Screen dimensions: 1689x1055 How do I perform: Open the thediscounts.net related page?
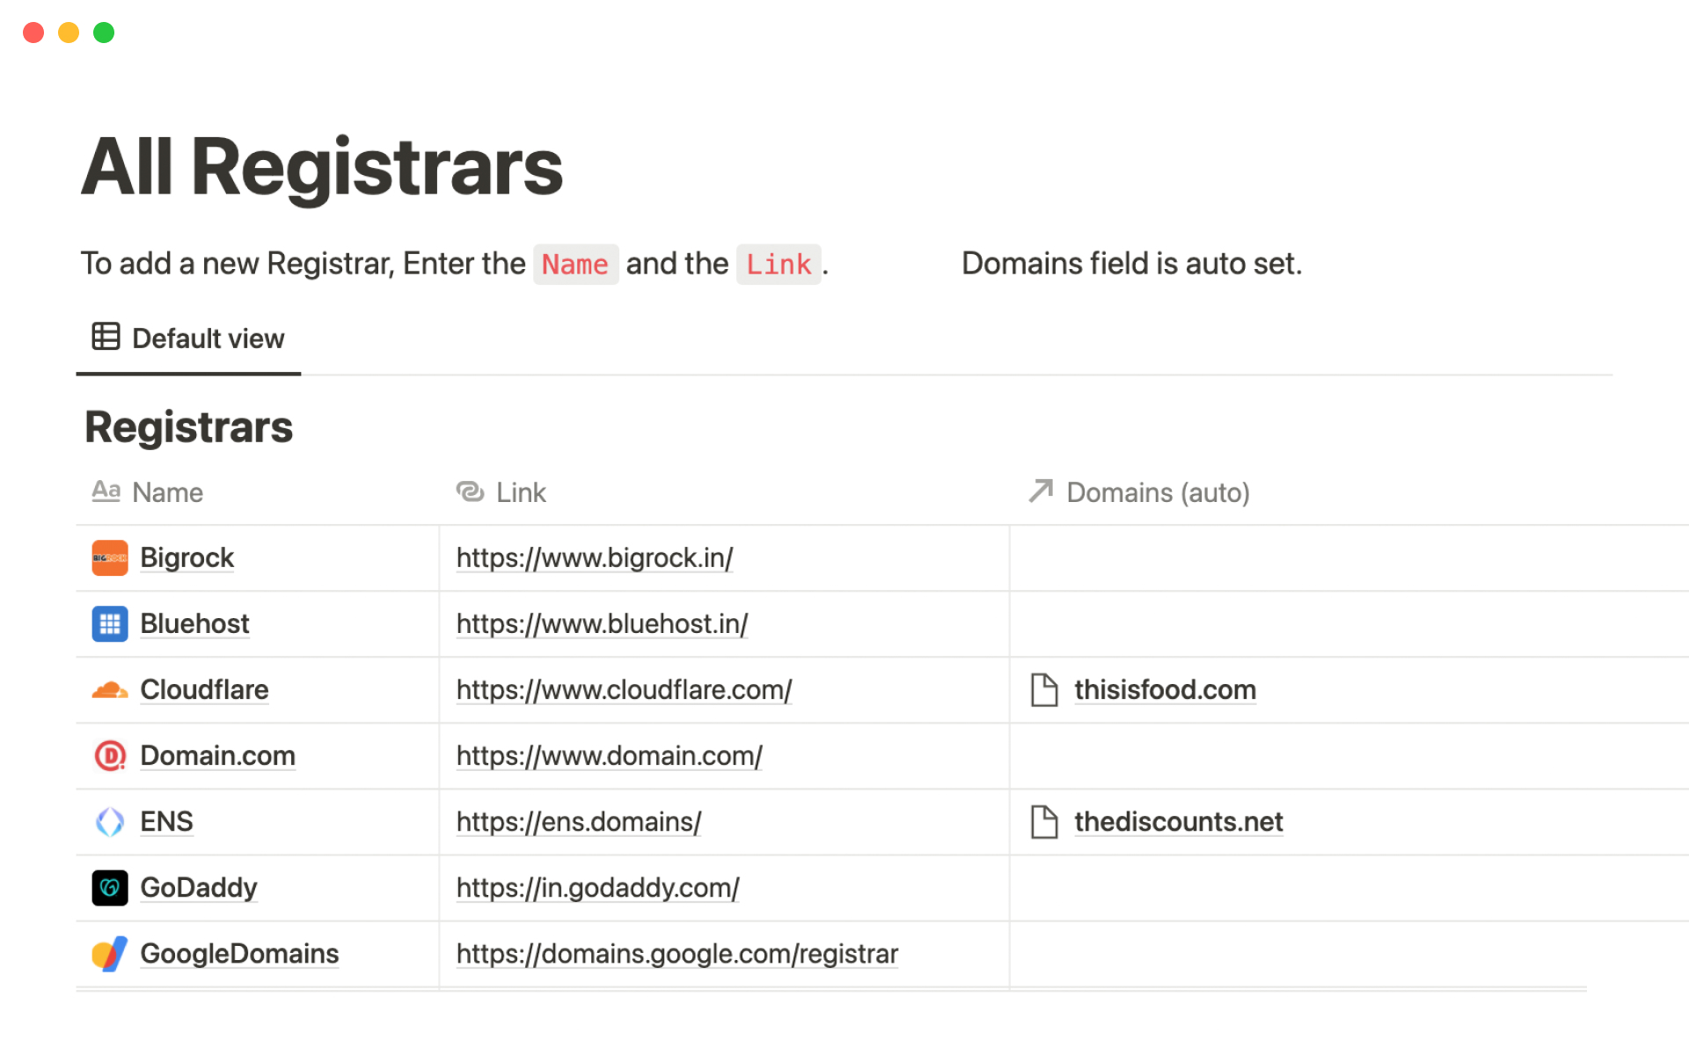tap(1178, 822)
